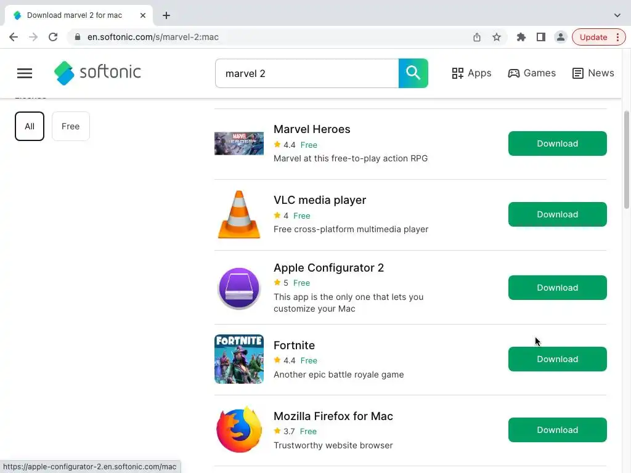631x473 pixels.
Task: Download Marvel Heroes
Action: coord(557,144)
